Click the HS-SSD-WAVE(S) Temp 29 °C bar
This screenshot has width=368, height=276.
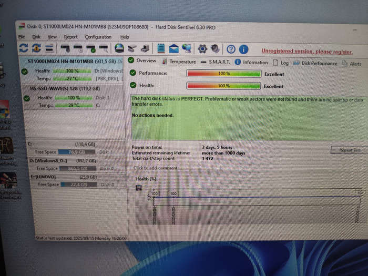coord(74,105)
